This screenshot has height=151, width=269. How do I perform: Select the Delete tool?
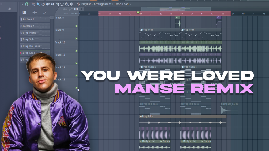point(43,4)
